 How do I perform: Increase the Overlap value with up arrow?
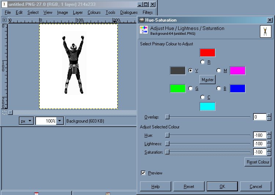[x=269, y=115]
